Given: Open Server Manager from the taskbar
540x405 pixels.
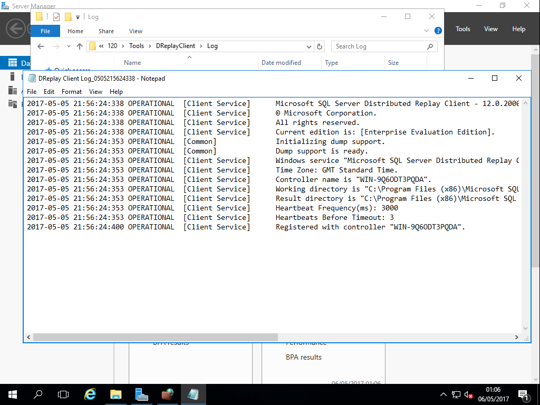Looking at the screenshot, I should point(142,394).
